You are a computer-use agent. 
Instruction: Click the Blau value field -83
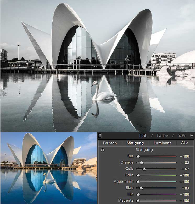[185, 188]
